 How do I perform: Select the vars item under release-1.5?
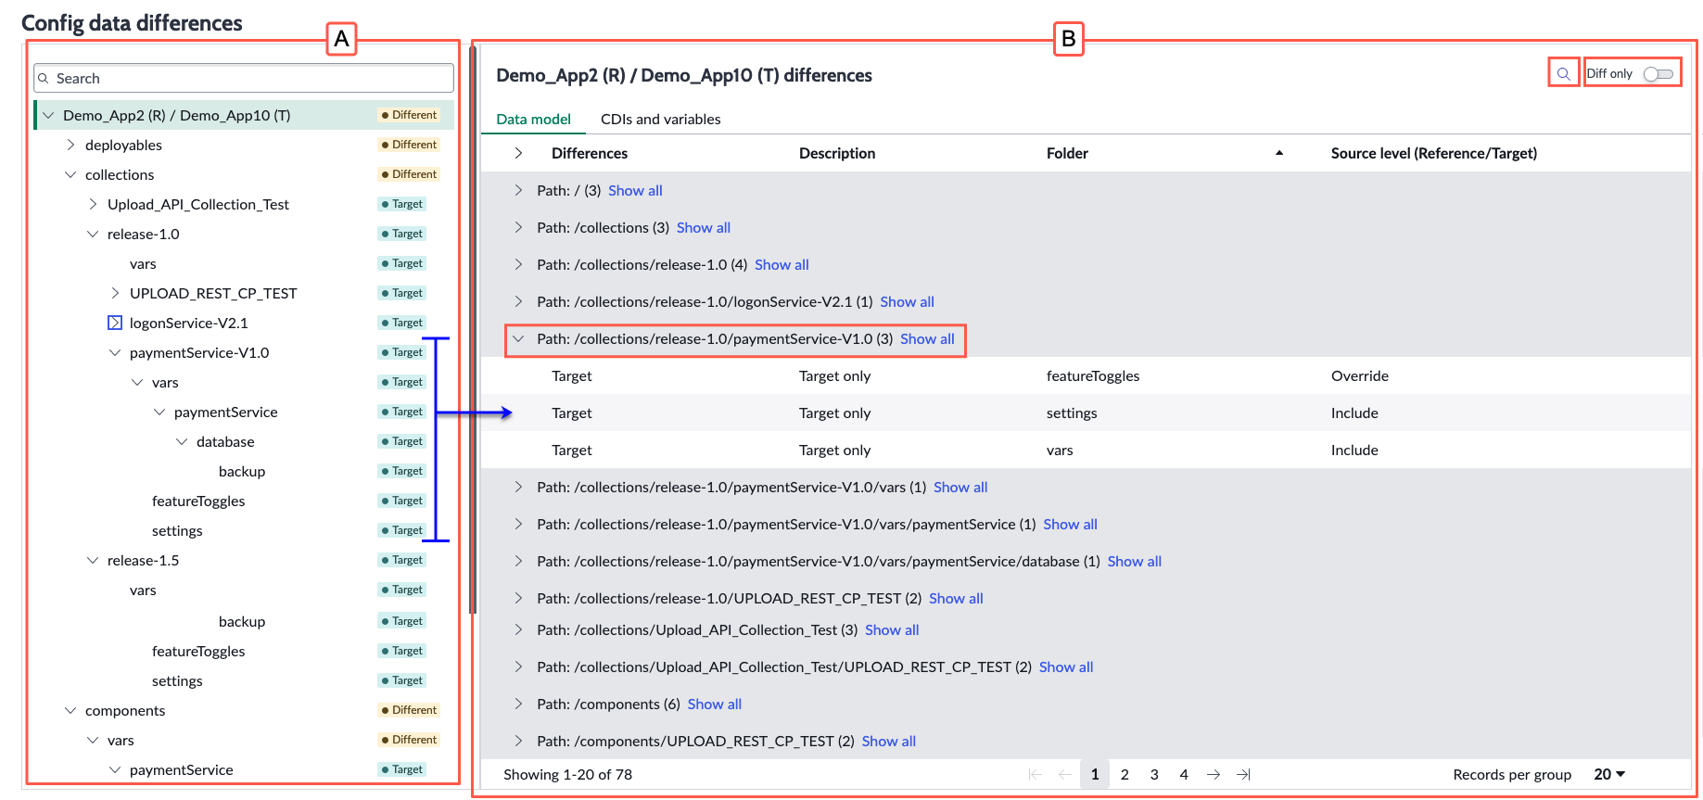[143, 590]
